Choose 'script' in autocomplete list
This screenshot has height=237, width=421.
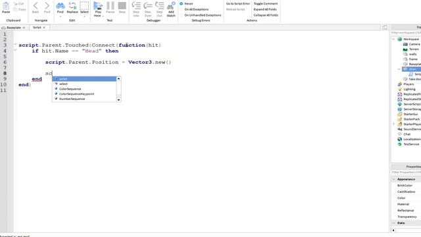pos(84,79)
